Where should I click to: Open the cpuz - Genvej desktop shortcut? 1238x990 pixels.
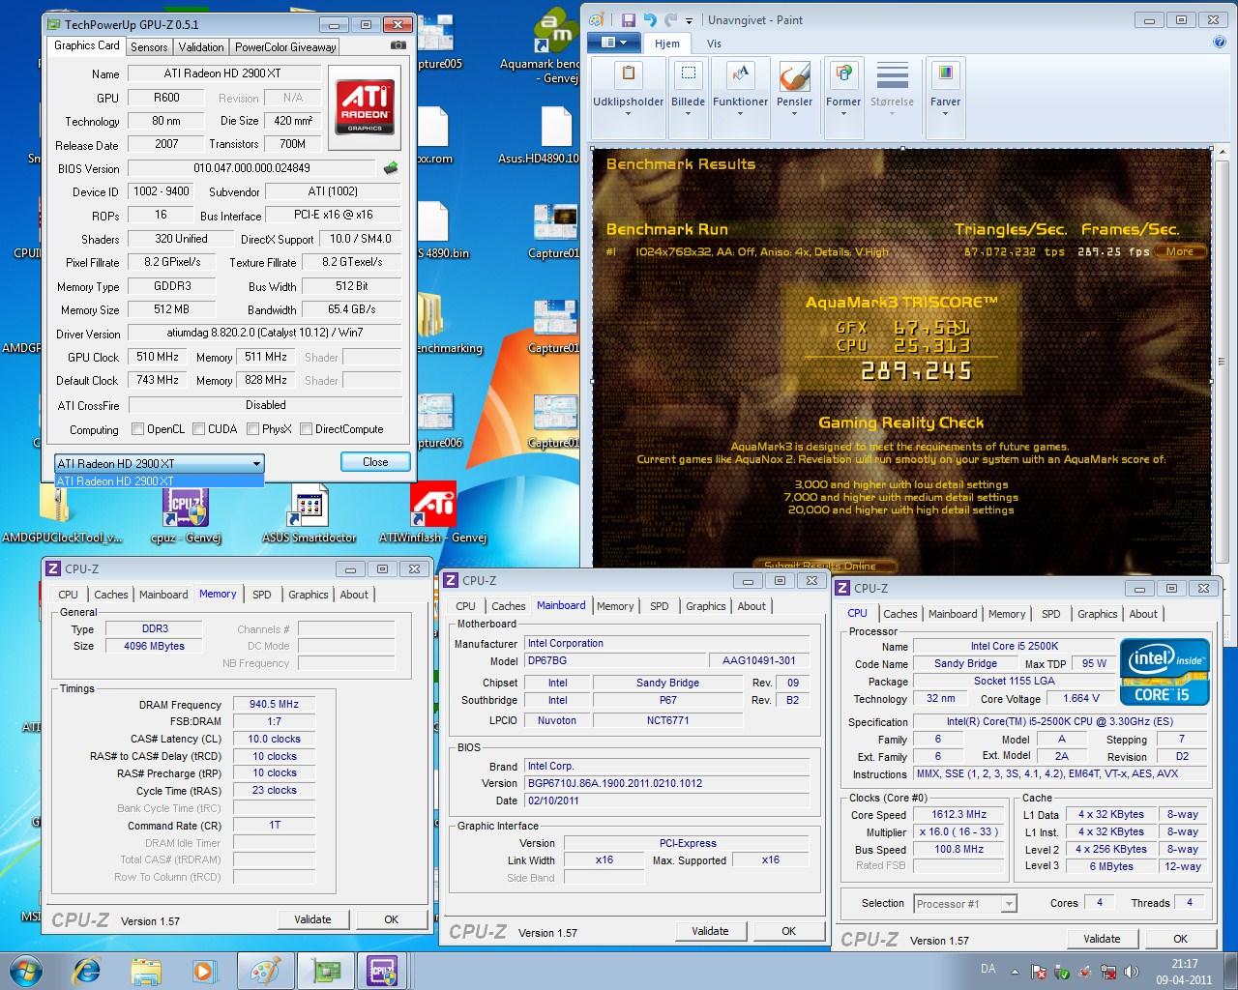tap(185, 514)
